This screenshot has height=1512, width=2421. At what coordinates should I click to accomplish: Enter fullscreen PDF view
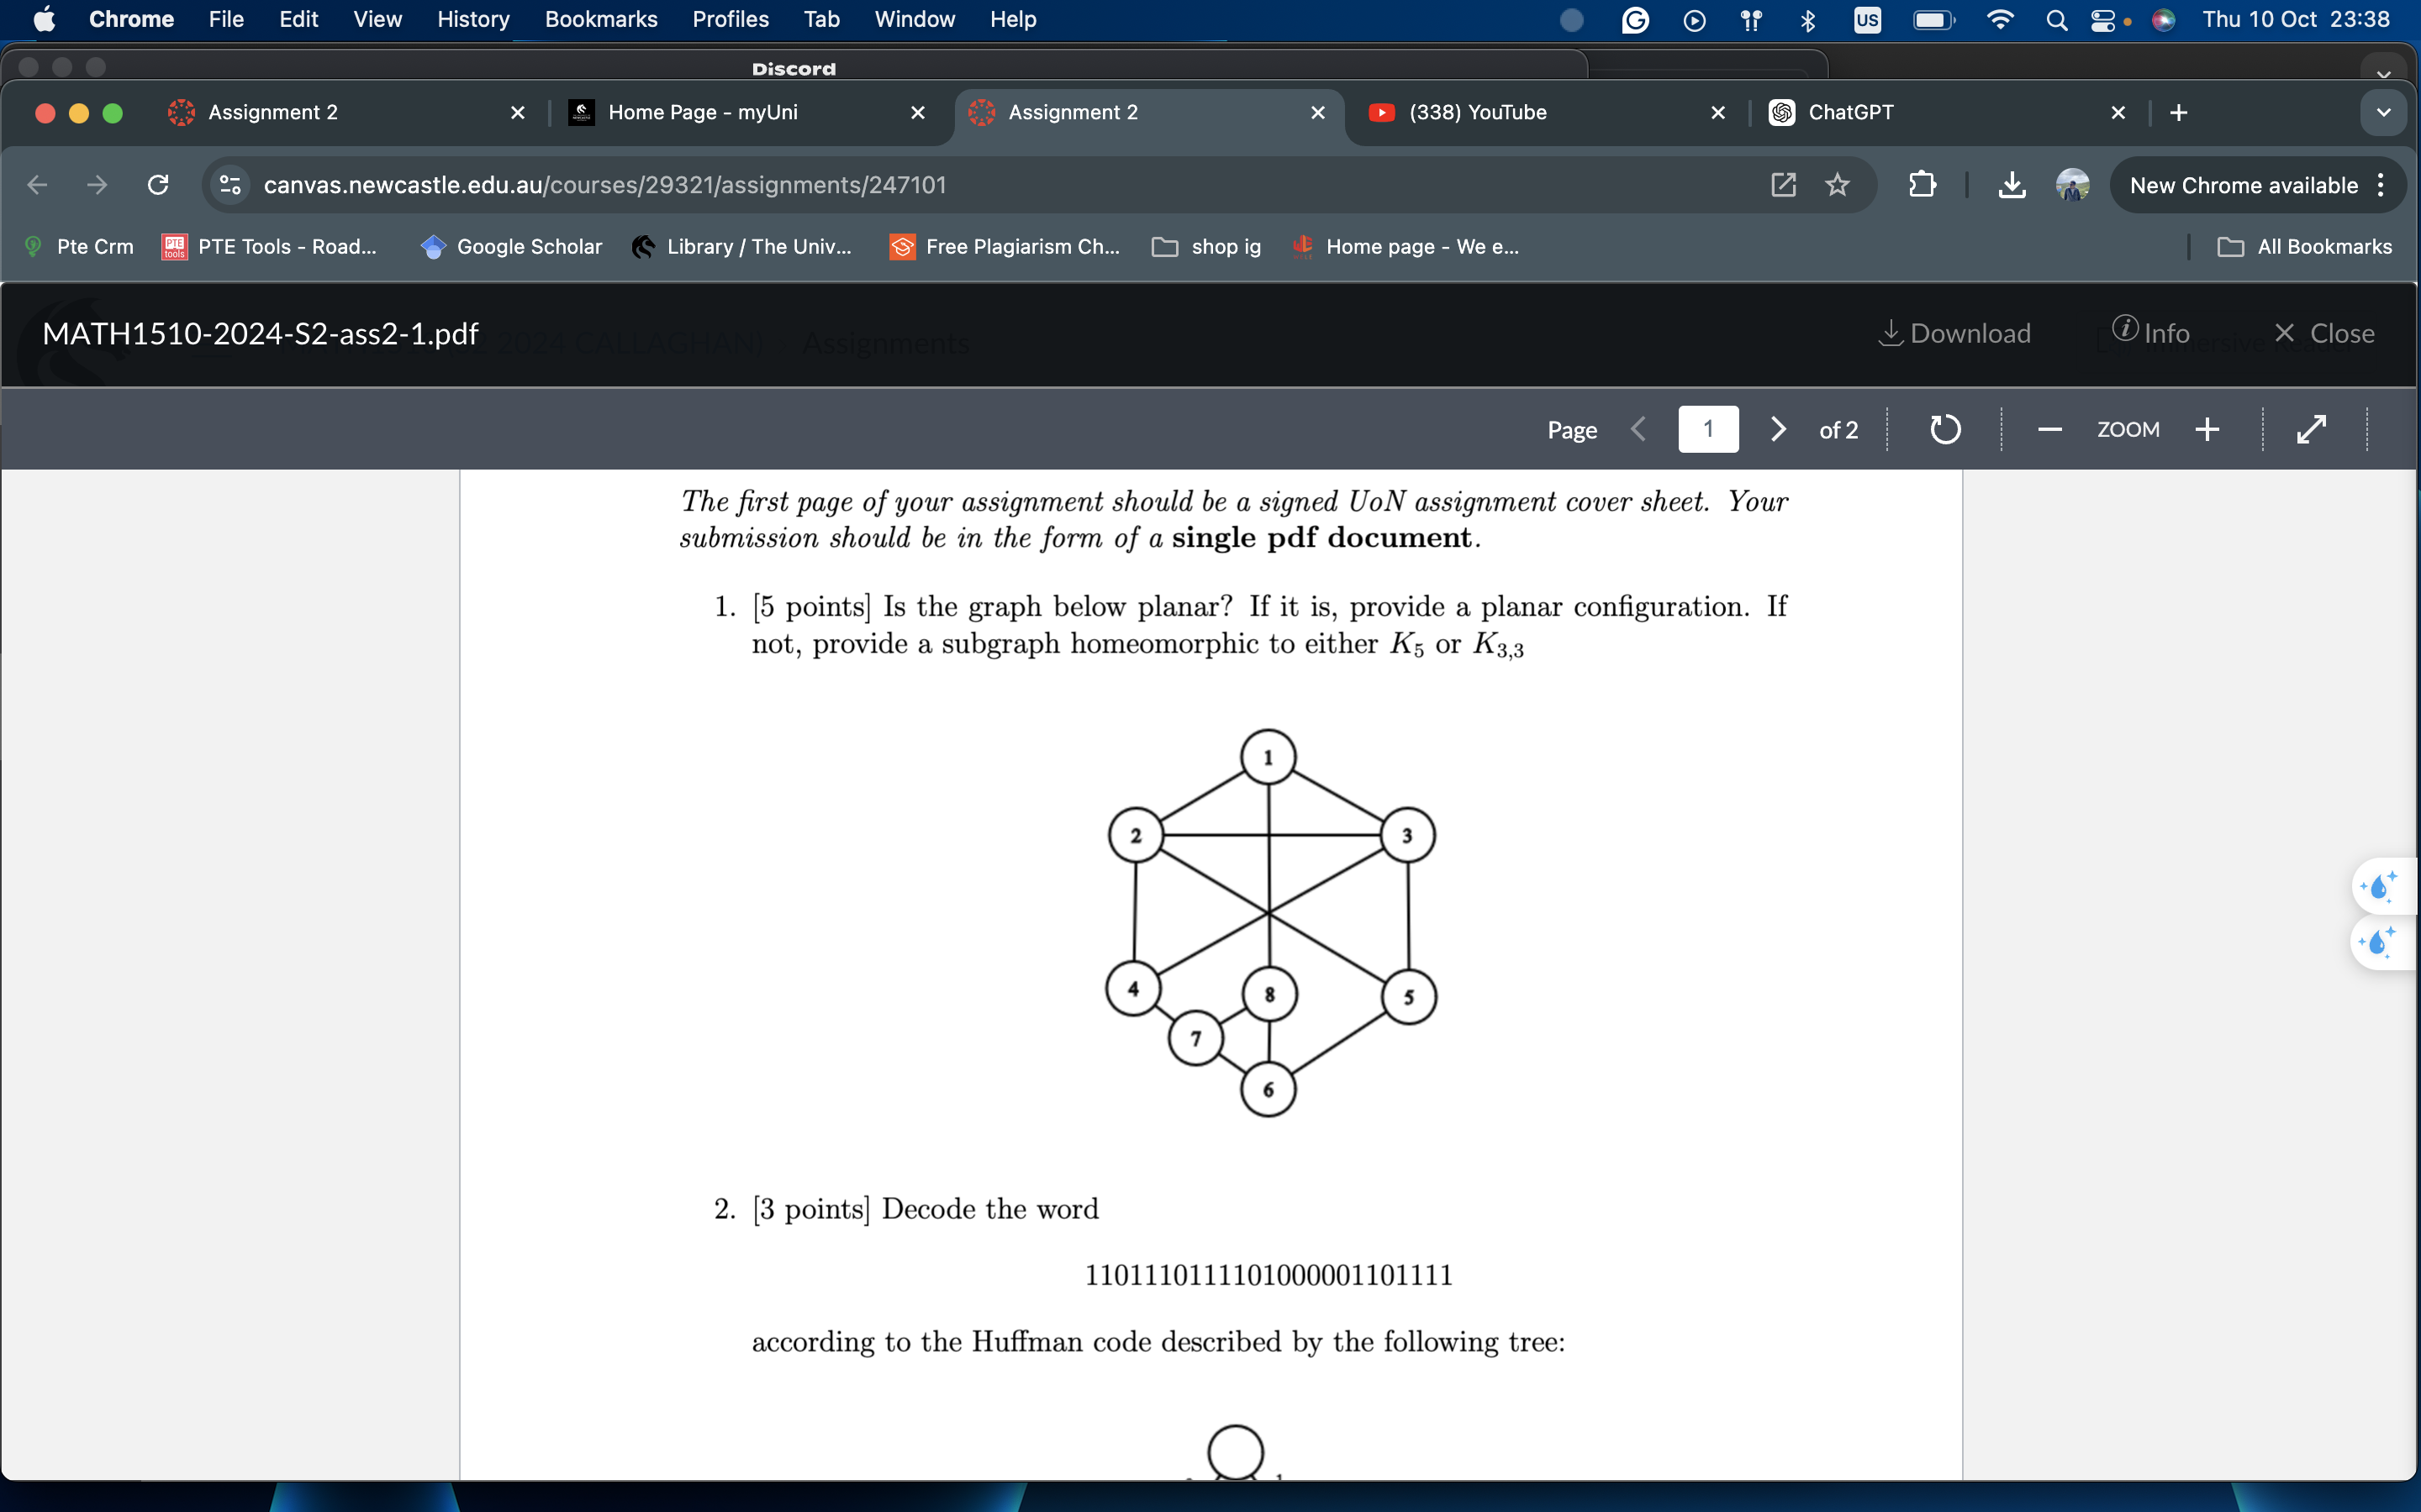click(2311, 429)
